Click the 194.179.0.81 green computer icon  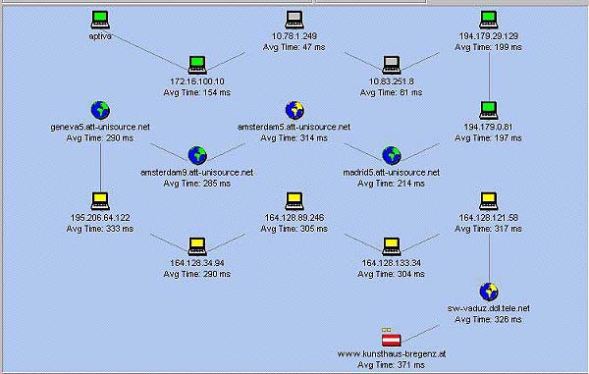(488, 110)
